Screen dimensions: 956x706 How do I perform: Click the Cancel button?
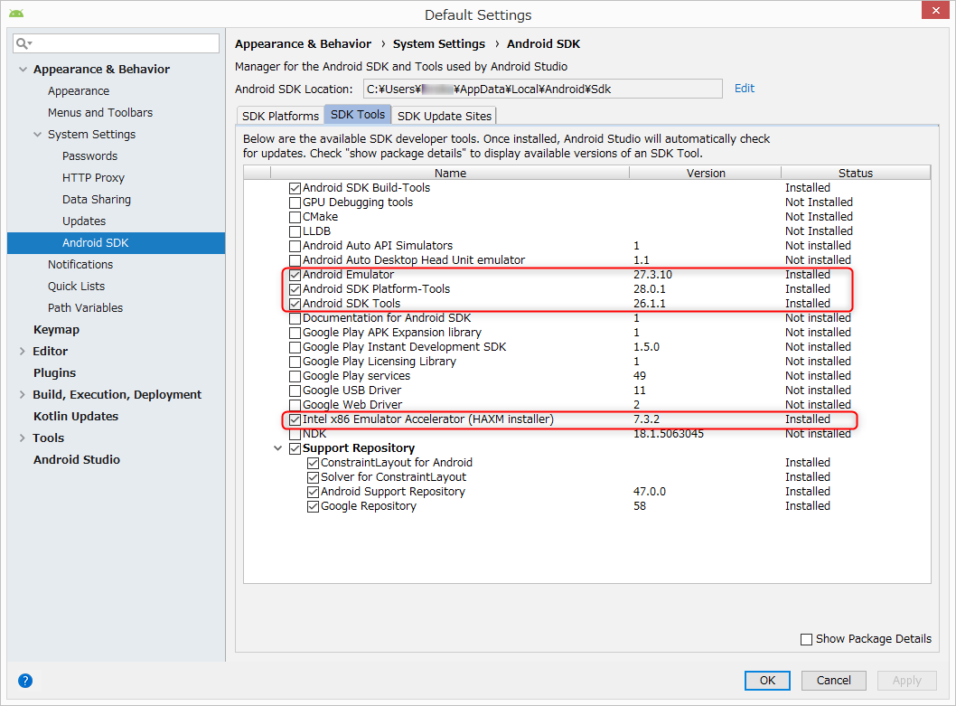tap(833, 681)
